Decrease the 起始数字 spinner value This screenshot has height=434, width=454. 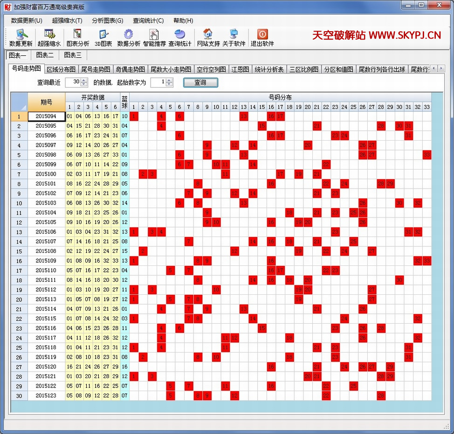point(169,85)
